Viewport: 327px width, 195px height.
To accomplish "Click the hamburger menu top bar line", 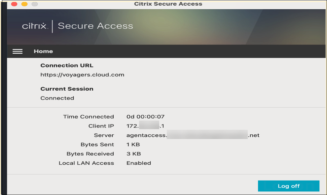I will pyautogui.click(x=18, y=49).
